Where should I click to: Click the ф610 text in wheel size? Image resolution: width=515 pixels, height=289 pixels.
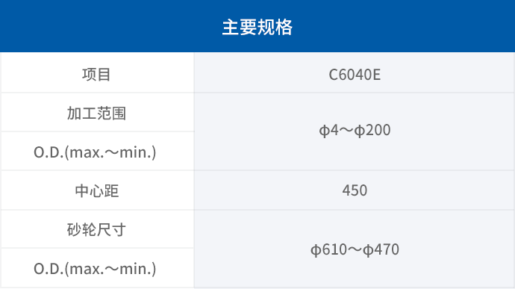[x=328, y=249]
